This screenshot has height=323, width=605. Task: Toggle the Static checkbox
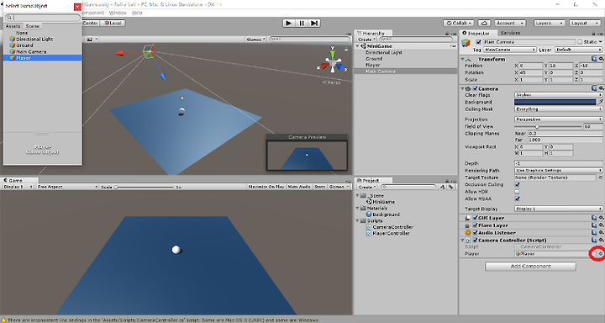[580, 42]
